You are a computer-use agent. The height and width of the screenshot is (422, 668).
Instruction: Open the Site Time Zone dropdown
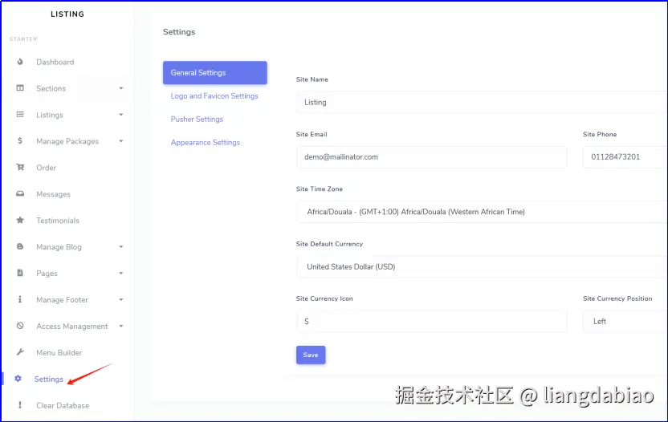482,212
